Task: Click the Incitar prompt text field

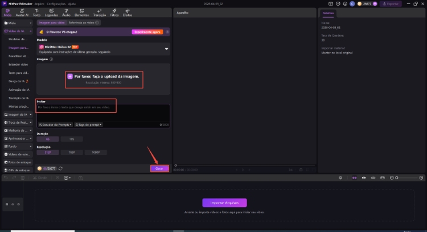Action: (103, 111)
